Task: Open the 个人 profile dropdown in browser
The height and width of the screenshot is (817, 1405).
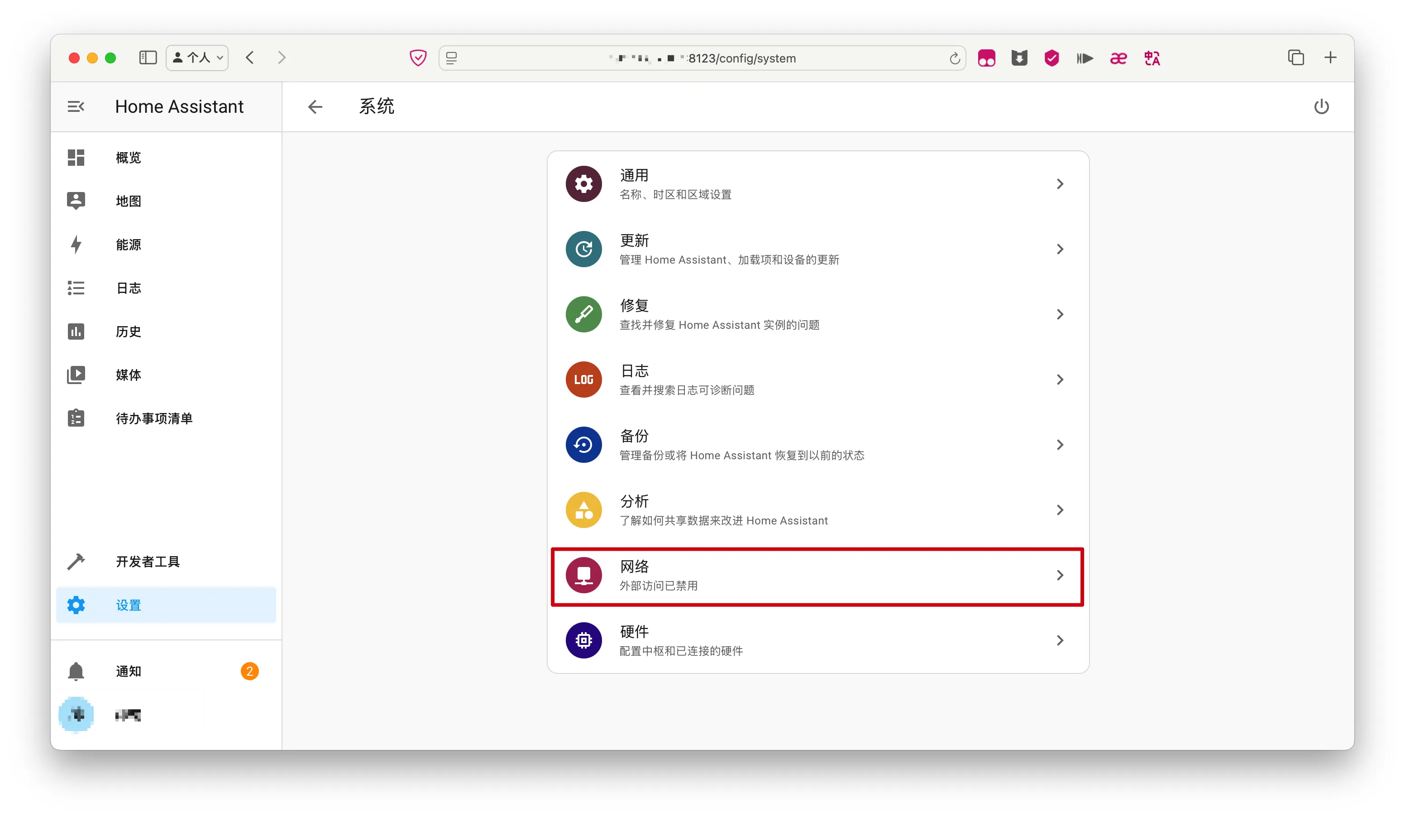Action: point(197,58)
